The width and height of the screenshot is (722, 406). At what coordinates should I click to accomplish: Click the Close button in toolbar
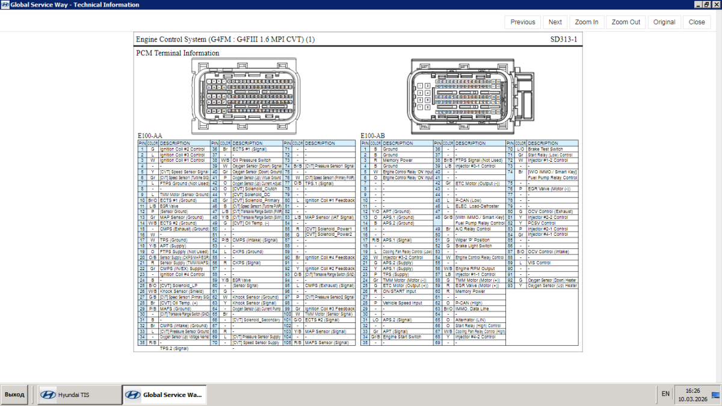tap(697, 22)
